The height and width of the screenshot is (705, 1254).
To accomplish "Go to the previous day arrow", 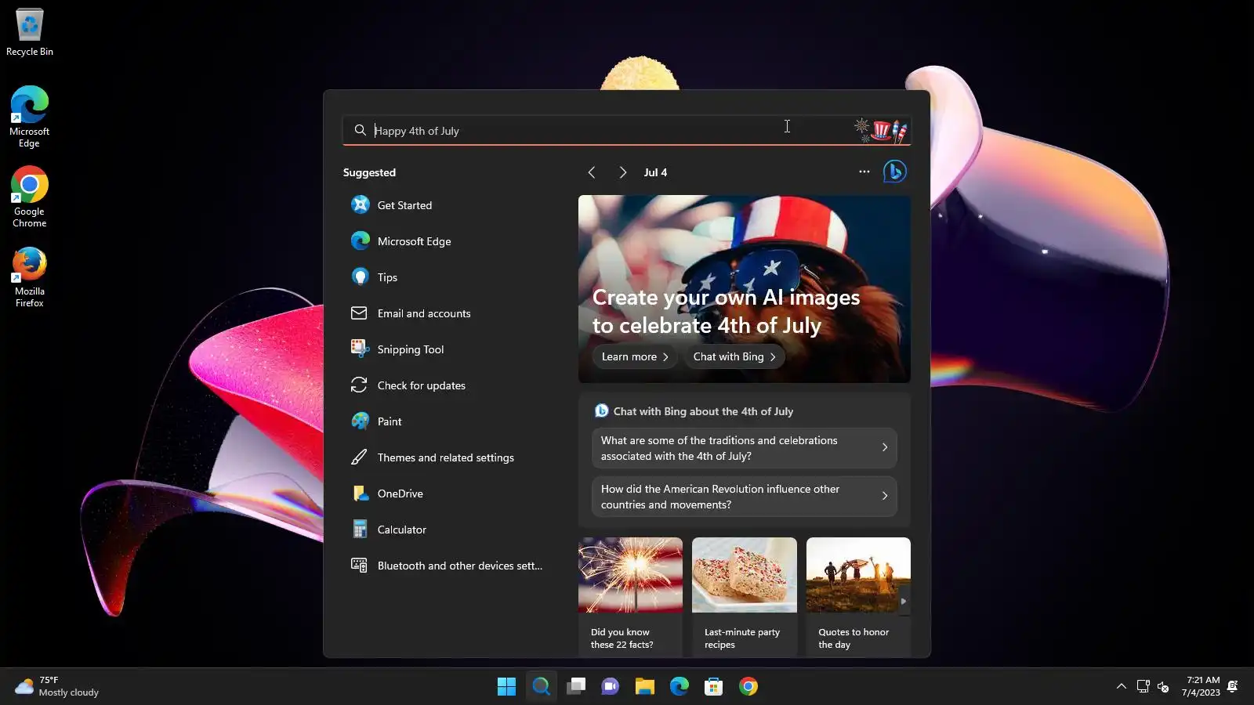I will click(592, 172).
